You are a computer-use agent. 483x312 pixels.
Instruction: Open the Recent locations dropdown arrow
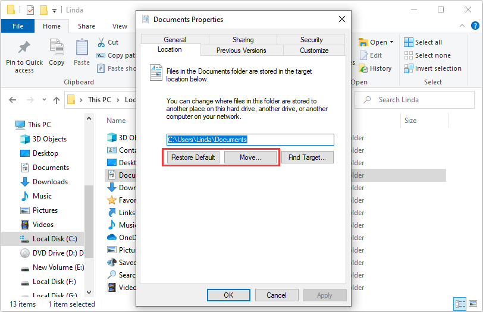tap(44, 100)
